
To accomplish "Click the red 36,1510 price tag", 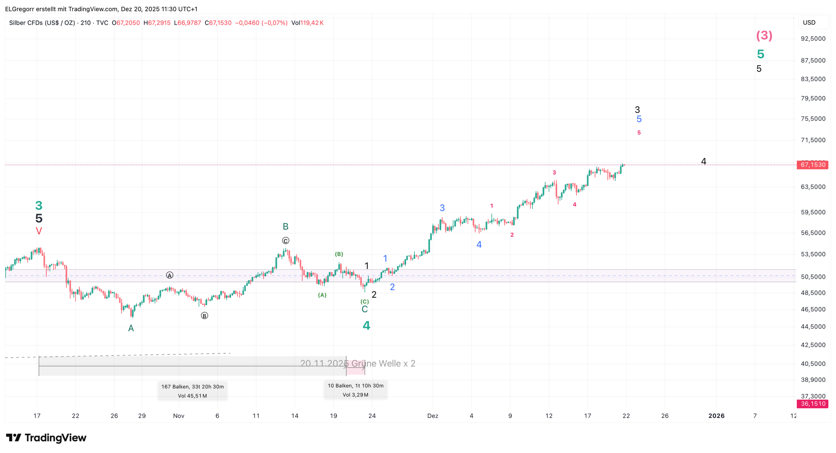I will (813, 404).
